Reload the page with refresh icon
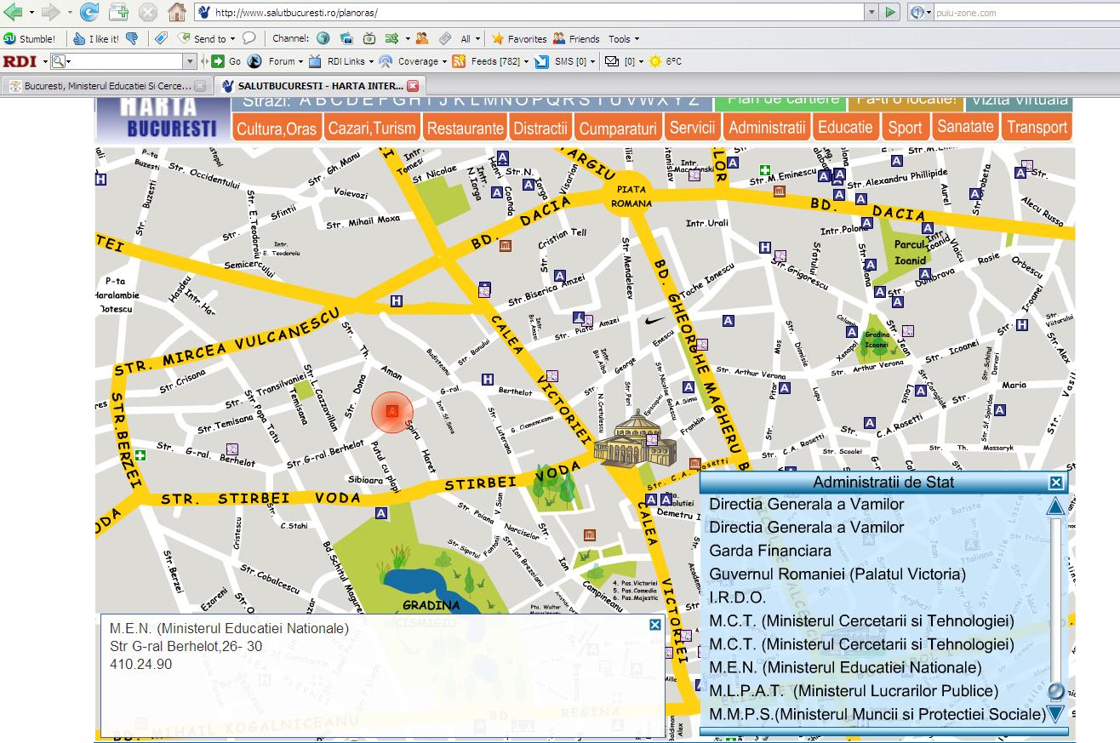 click(89, 13)
